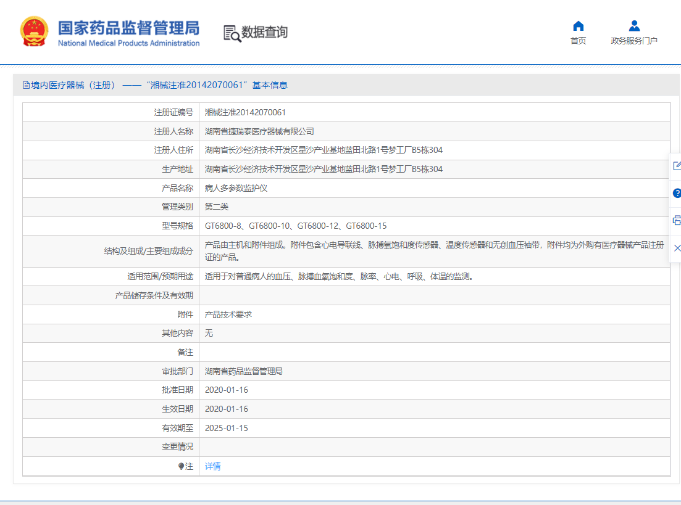The width and height of the screenshot is (681, 505).
Task: Select registration number 湘械注准20142070061 value
Action: coord(245,112)
